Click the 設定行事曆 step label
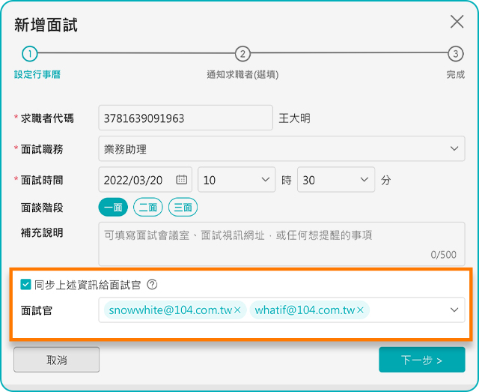Viewport: 479px width, 392px height. [x=37, y=74]
